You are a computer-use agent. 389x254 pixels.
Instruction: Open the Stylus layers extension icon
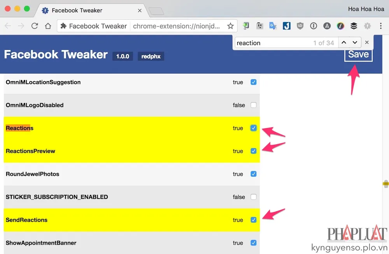click(x=353, y=26)
